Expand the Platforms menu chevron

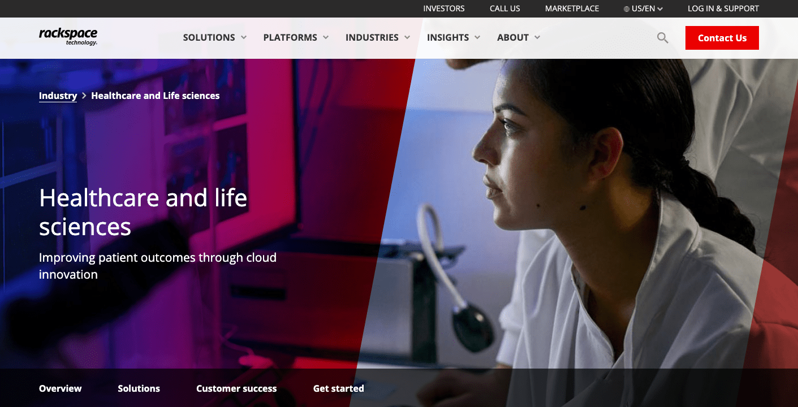[x=326, y=37]
